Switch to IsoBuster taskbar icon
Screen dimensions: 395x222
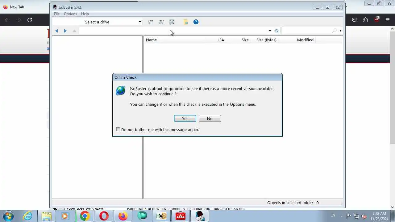(200, 216)
